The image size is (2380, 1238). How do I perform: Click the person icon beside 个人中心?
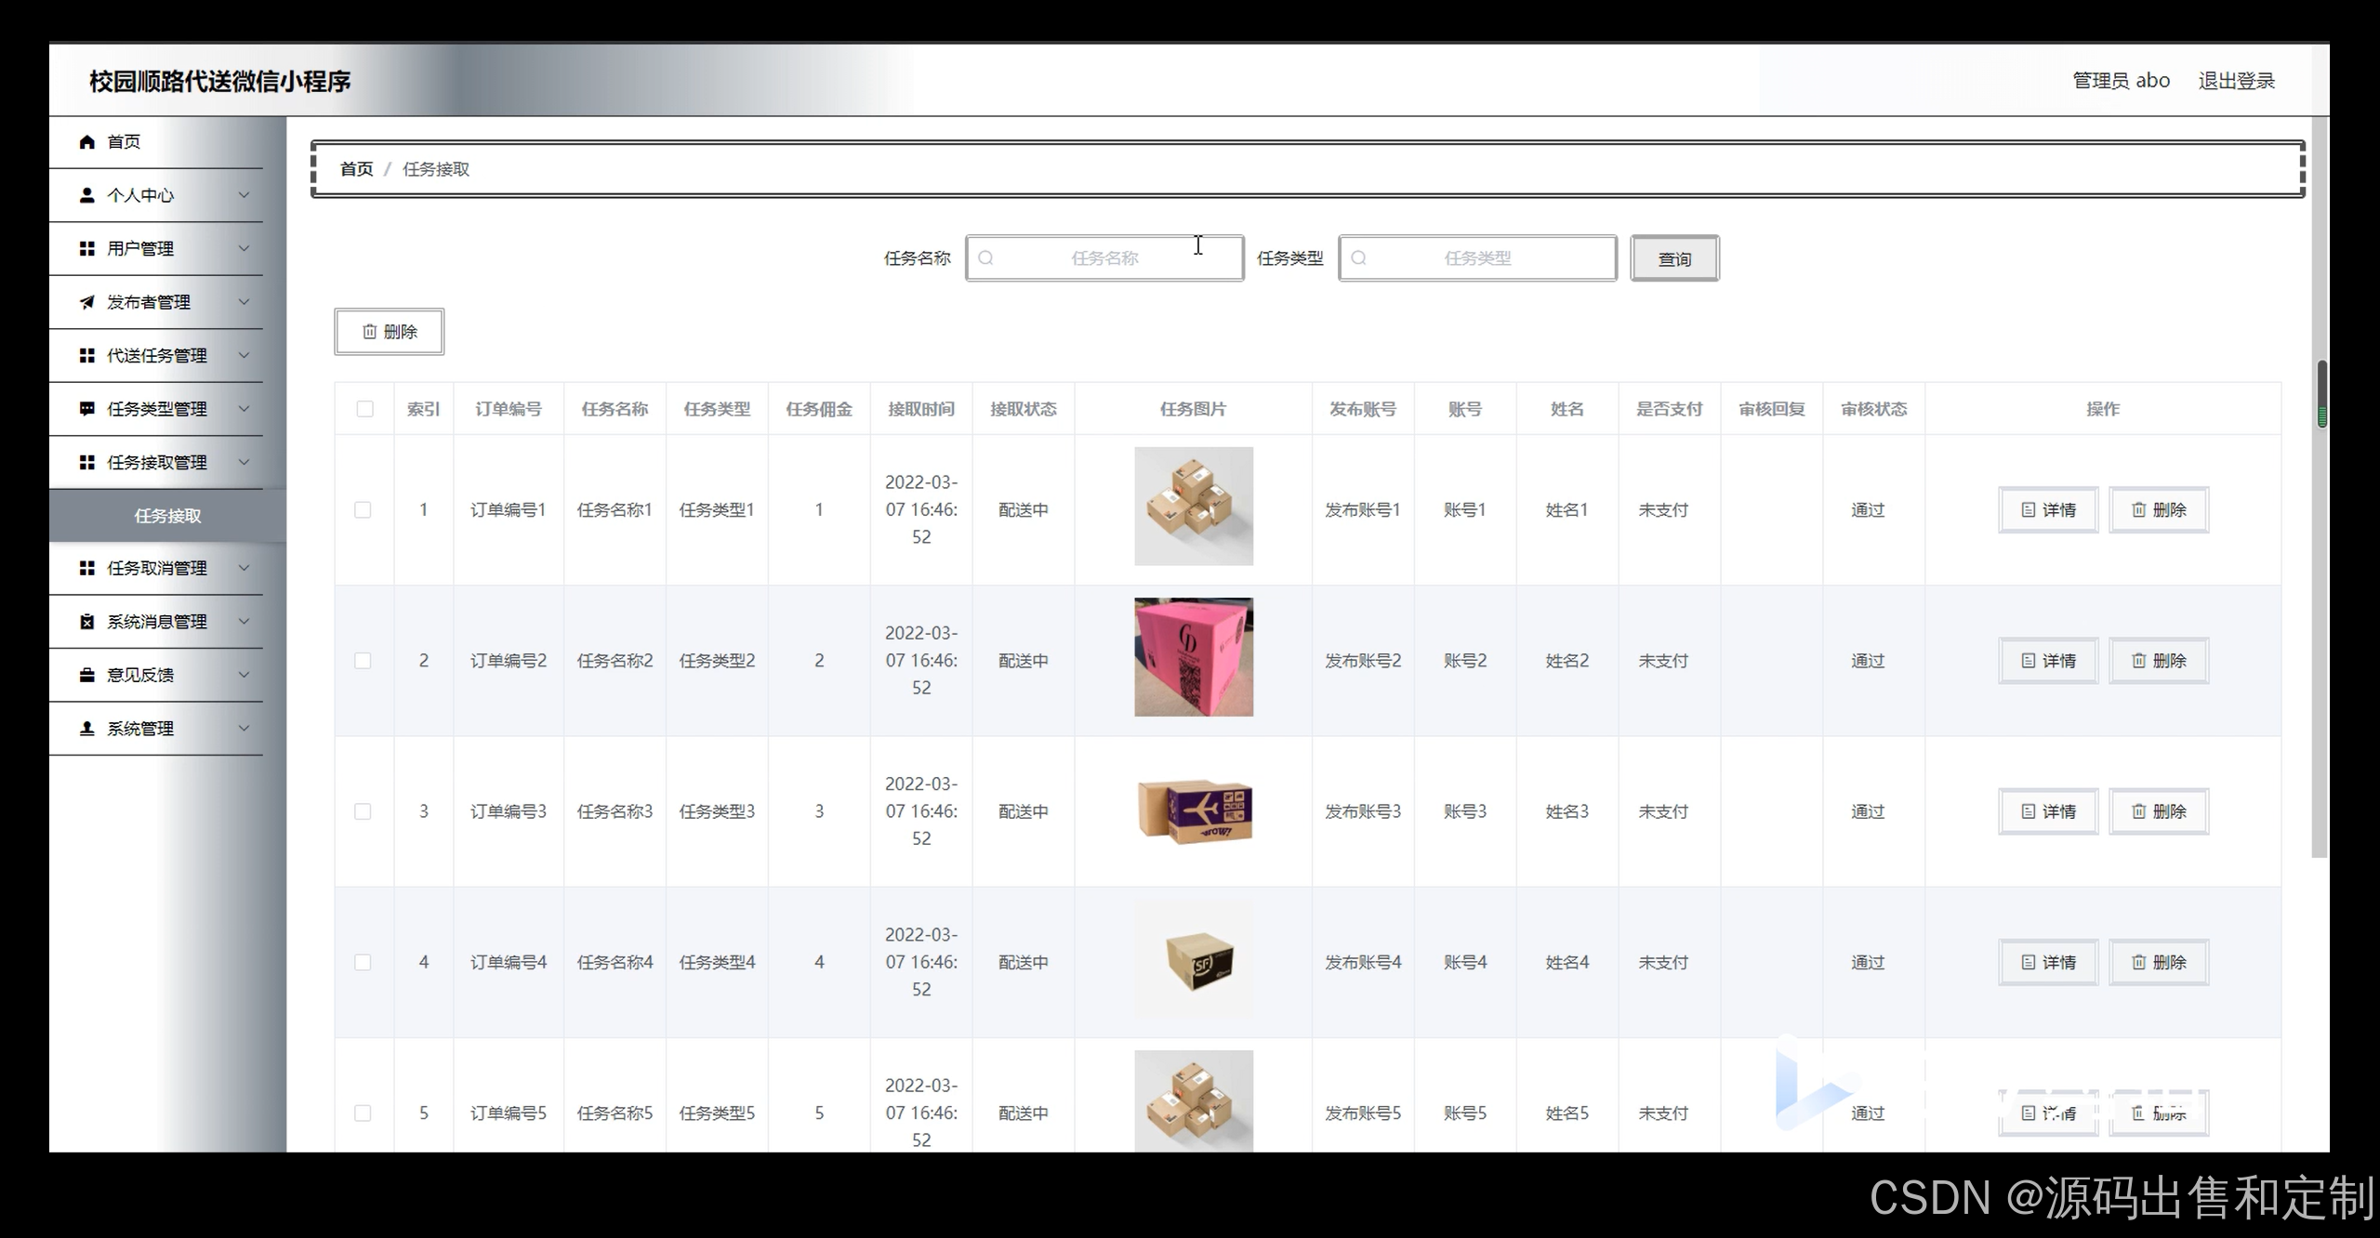coord(87,195)
